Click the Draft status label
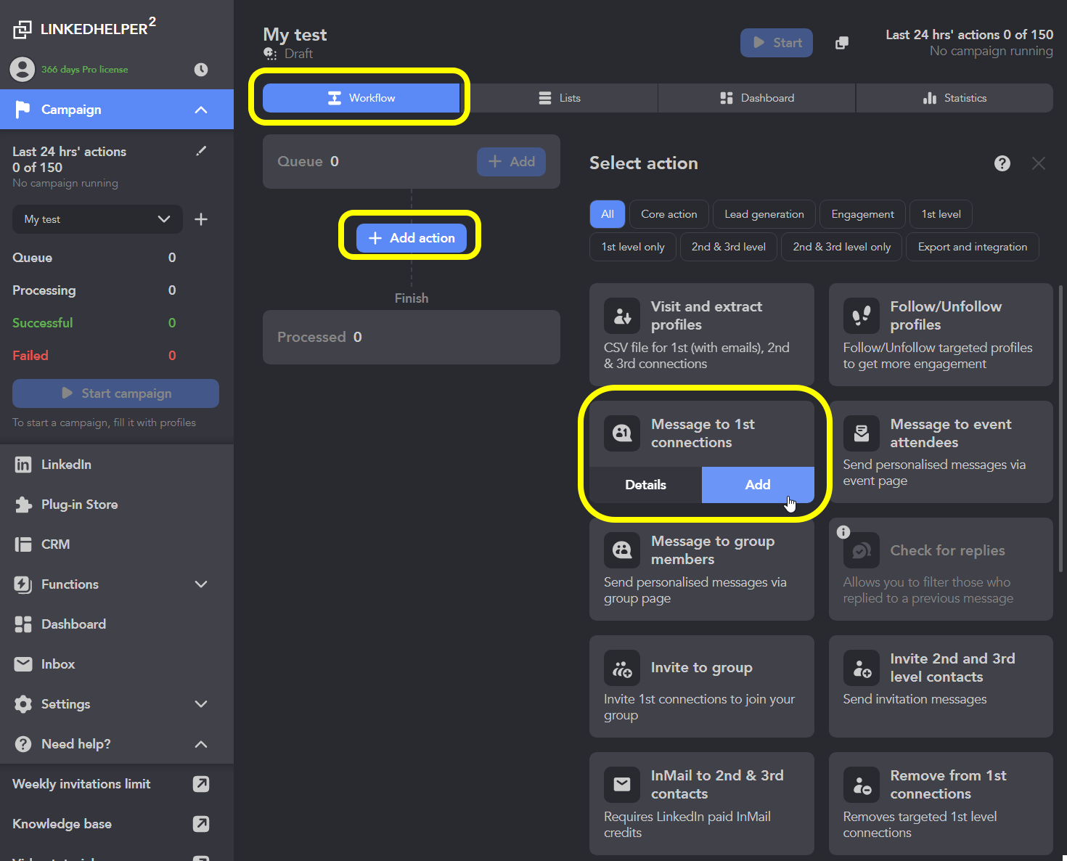1067x861 pixels. 298,54
